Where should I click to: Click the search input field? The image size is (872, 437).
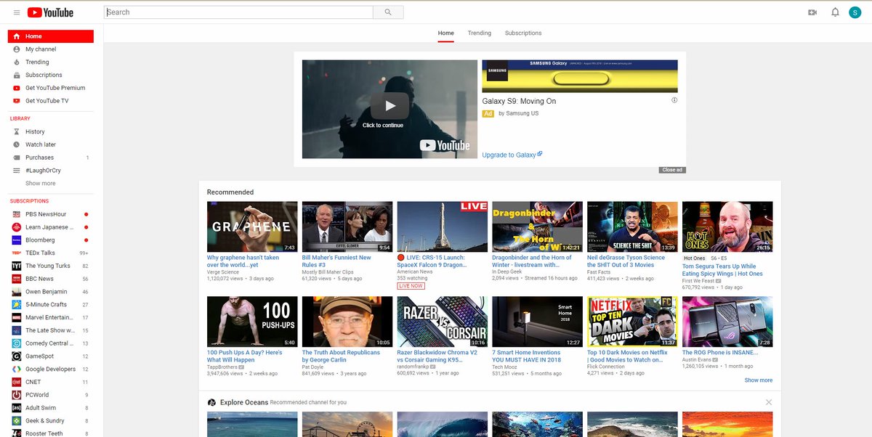(x=239, y=12)
